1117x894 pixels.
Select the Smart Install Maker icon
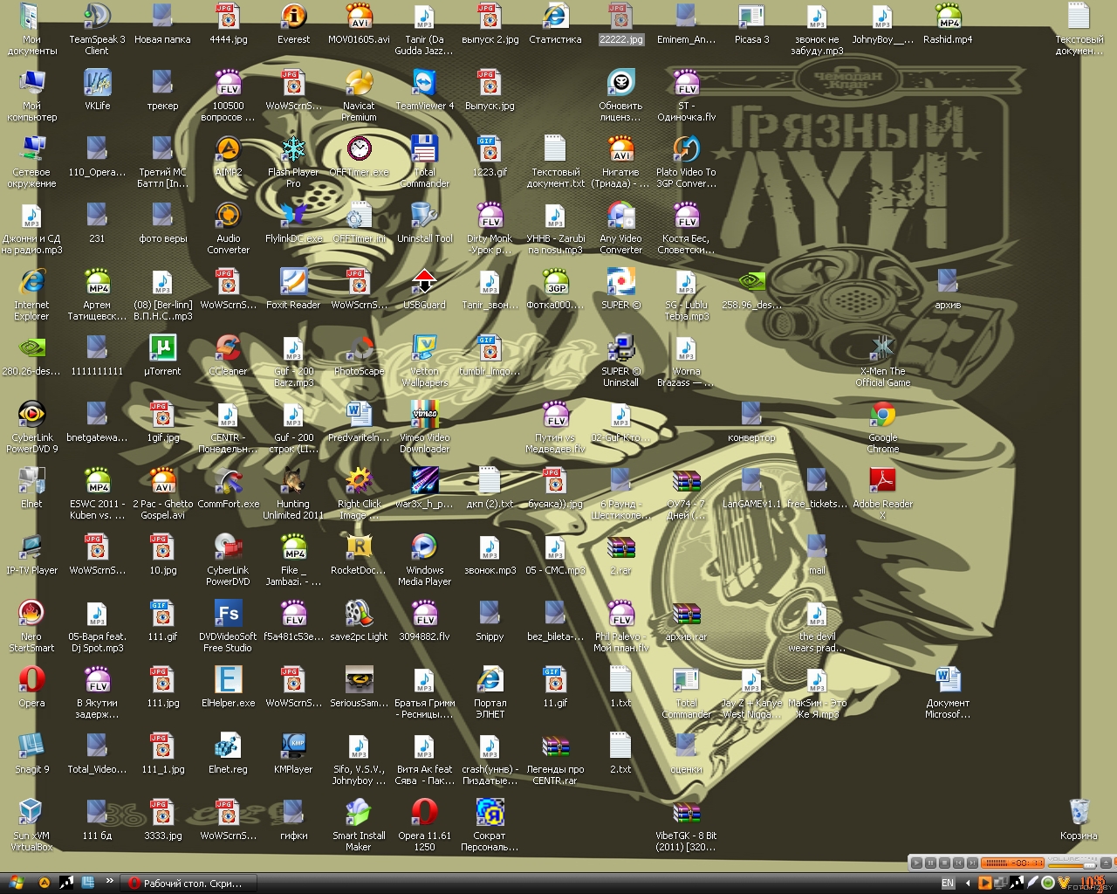(x=359, y=825)
